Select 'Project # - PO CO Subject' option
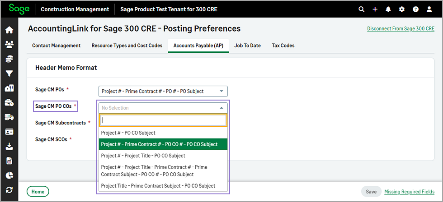 click(163, 133)
